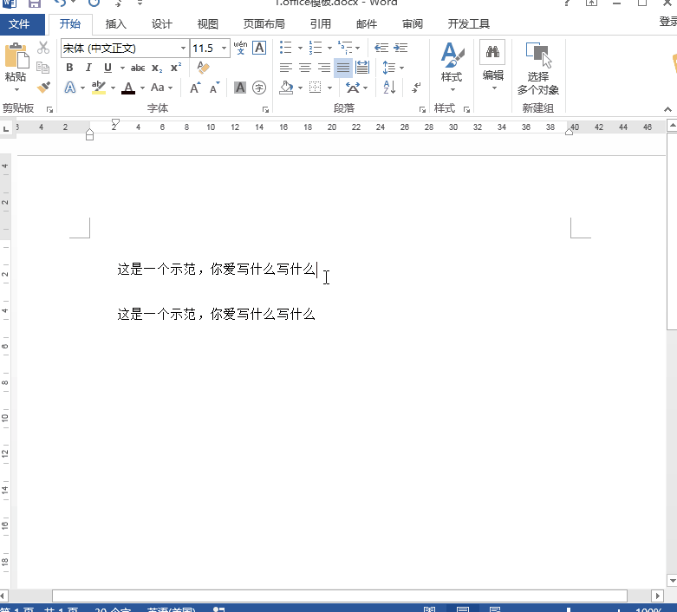The height and width of the screenshot is (612, 677).
Task: Click the increase indent icon
Action: tap(400, 48)
